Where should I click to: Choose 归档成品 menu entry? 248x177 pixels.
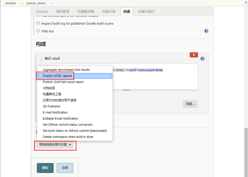[x=75, y=88]
